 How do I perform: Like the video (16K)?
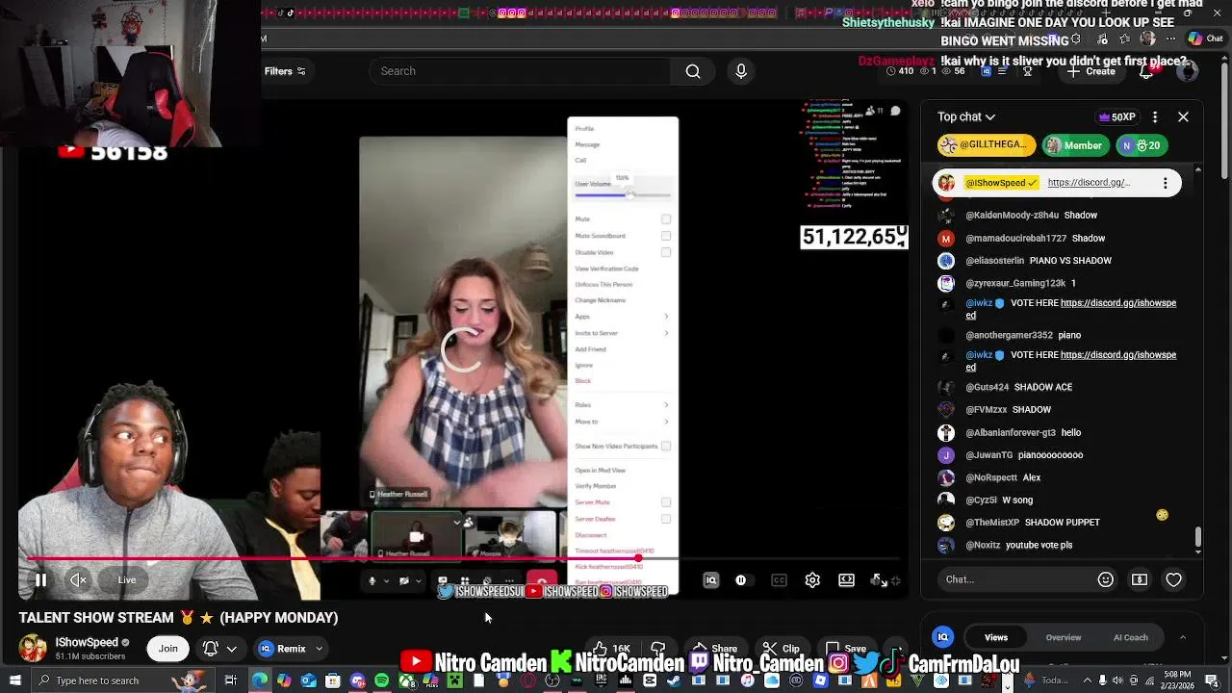click(612, 649)
